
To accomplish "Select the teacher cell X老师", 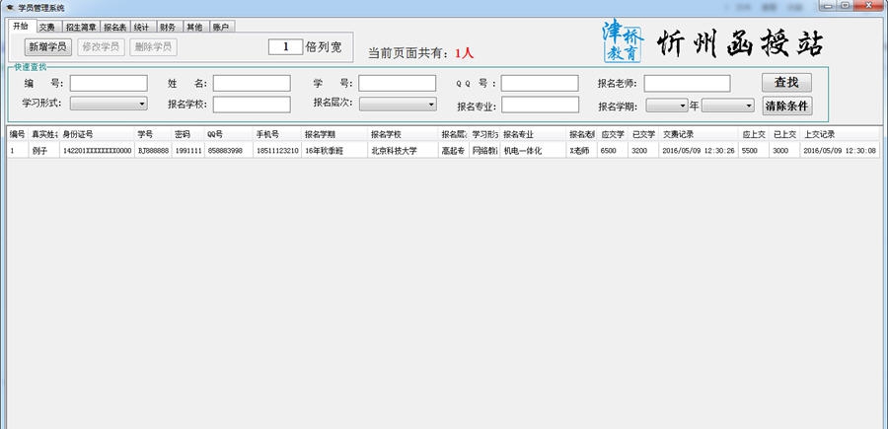I will (581, 151).
